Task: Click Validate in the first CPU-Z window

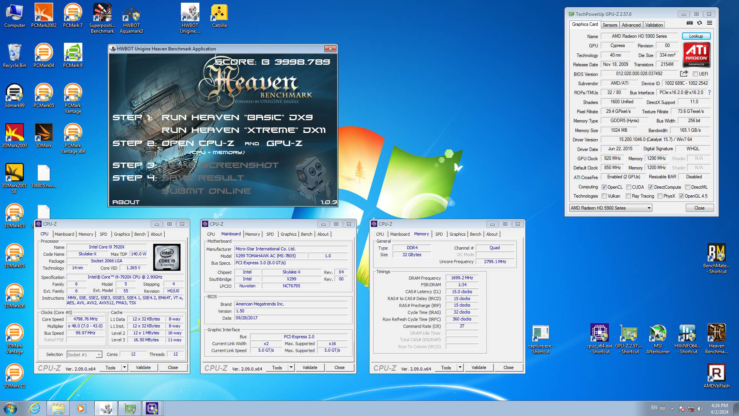Action: coord(143,367)
